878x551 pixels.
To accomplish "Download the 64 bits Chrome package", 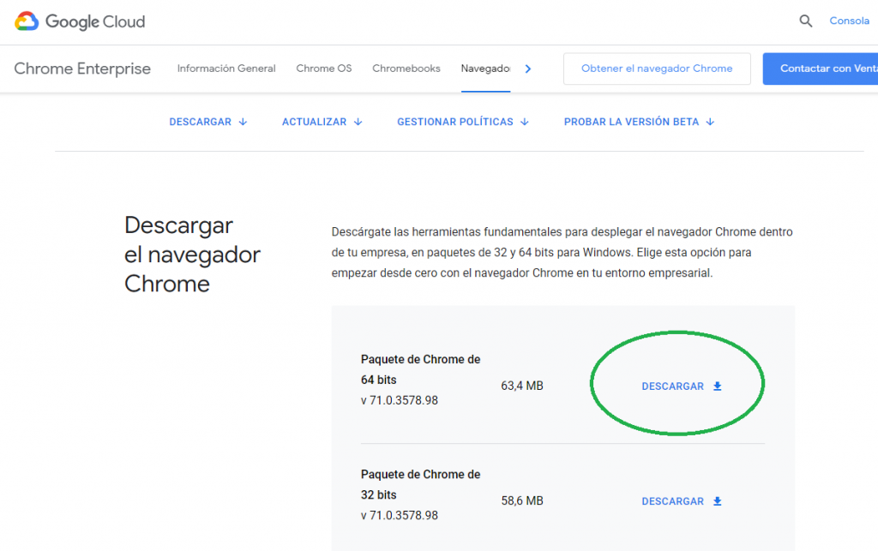I will tap(682, 386).
